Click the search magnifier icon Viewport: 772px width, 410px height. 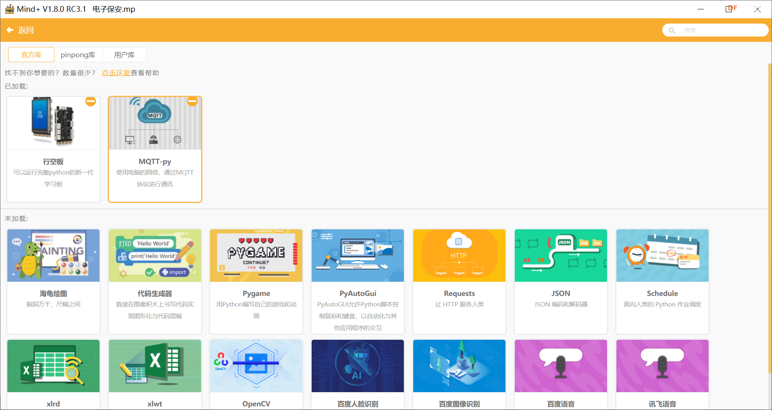(x=672, y=30)
